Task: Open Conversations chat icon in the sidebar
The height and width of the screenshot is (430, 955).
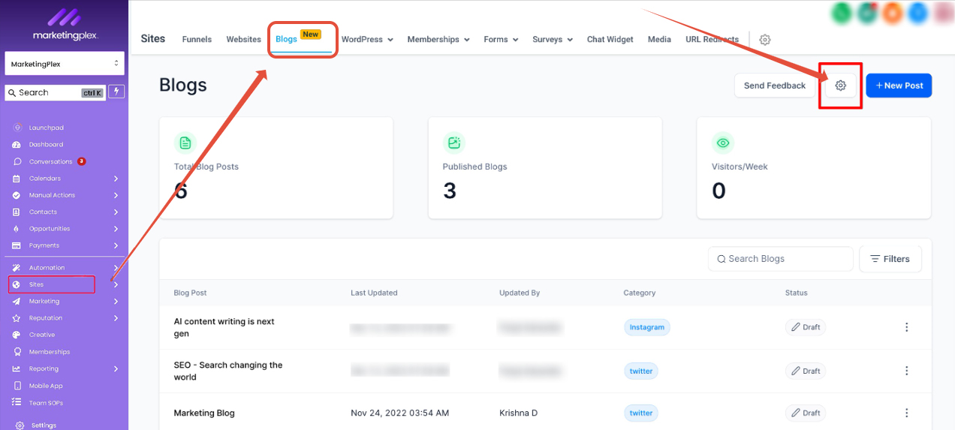Action: (17, 161)
